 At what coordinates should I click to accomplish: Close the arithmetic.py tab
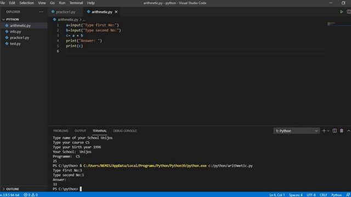tap(116, 12)
